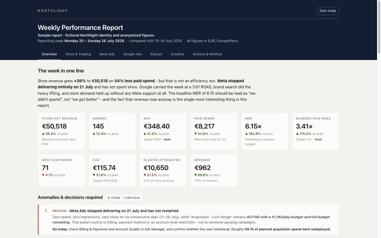Click the Paid Spend value €8,217

[205, 126]
